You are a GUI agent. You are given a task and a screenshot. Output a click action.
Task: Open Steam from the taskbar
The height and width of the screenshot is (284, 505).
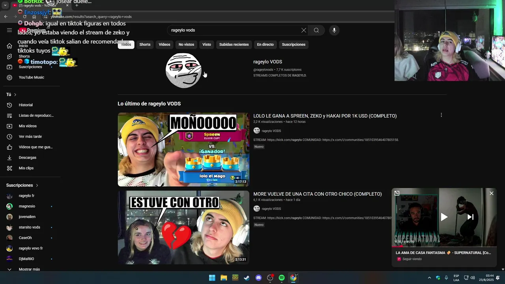pos(247,278)
